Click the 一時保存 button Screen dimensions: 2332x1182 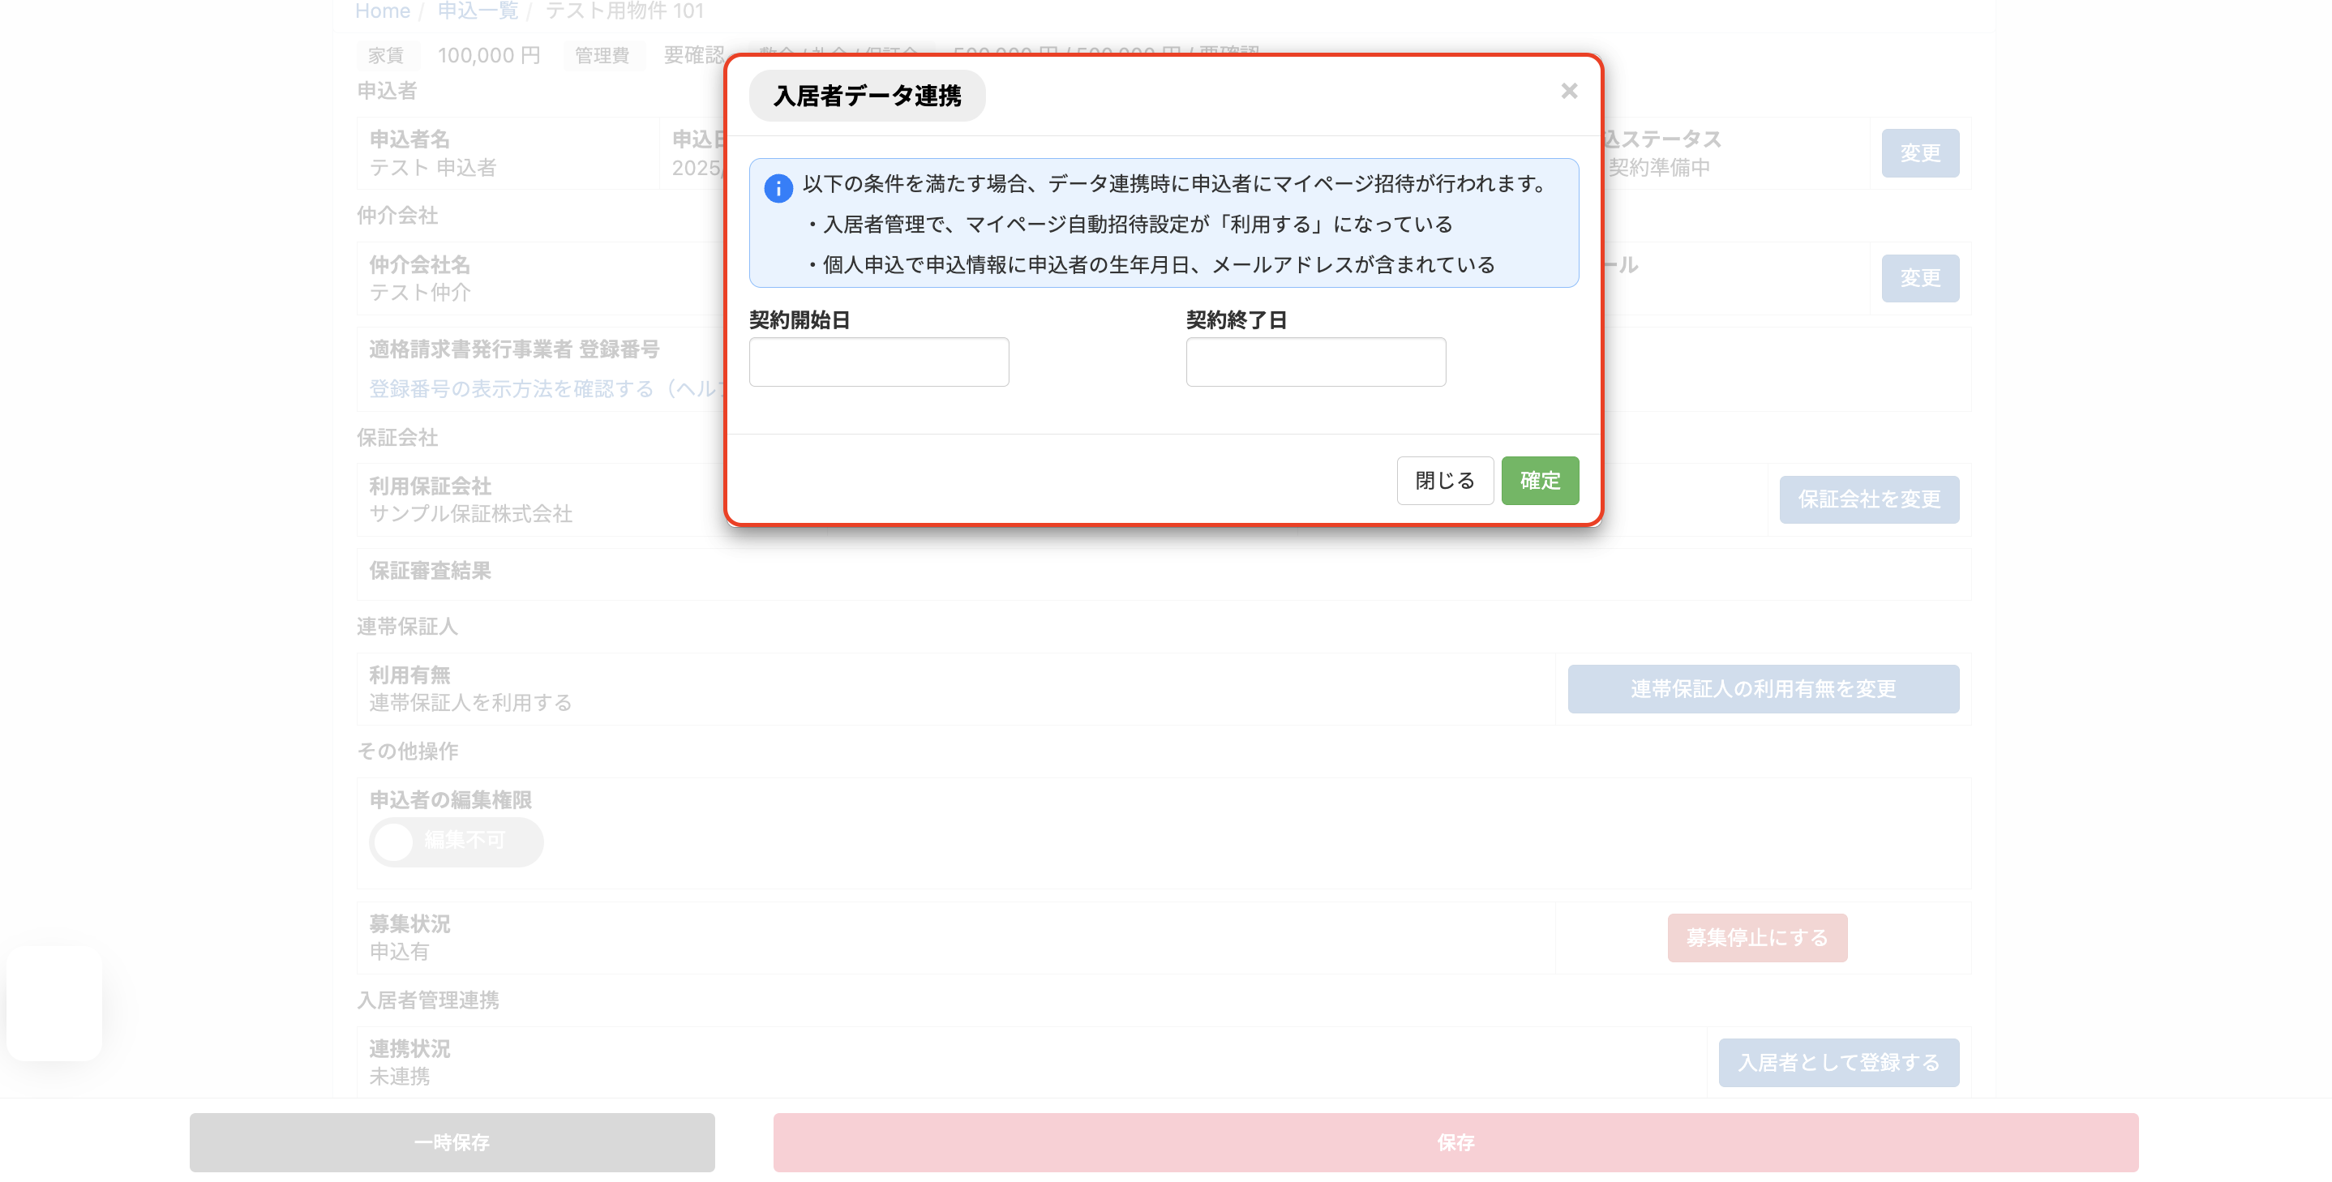(x=452, y=1142)
